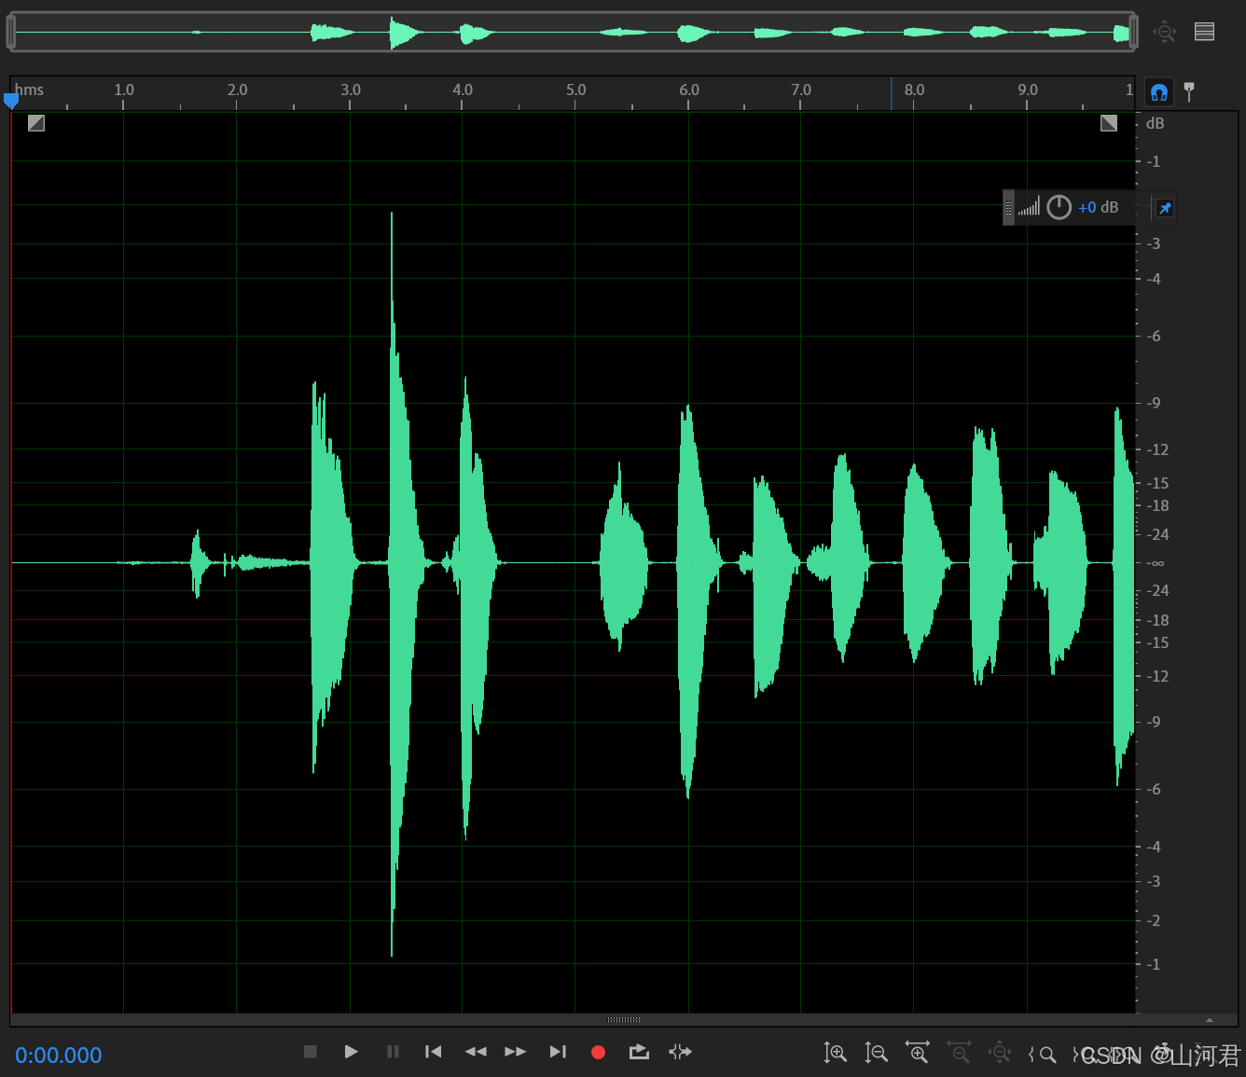Click the 8.0 mark on the time ruler

(915, 90)
